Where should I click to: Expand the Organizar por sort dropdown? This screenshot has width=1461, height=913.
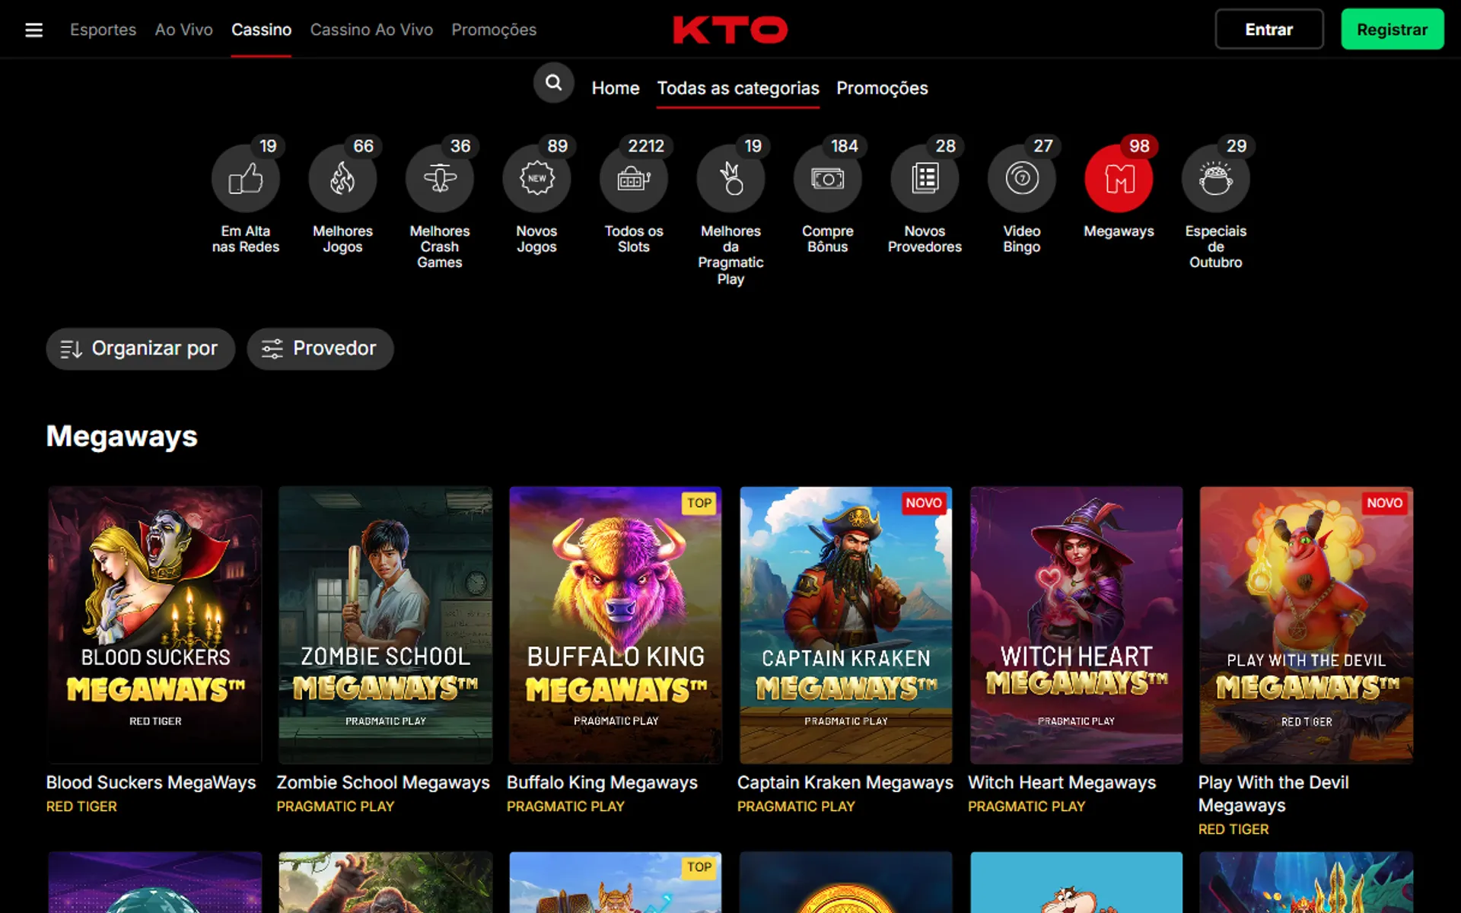140,348
